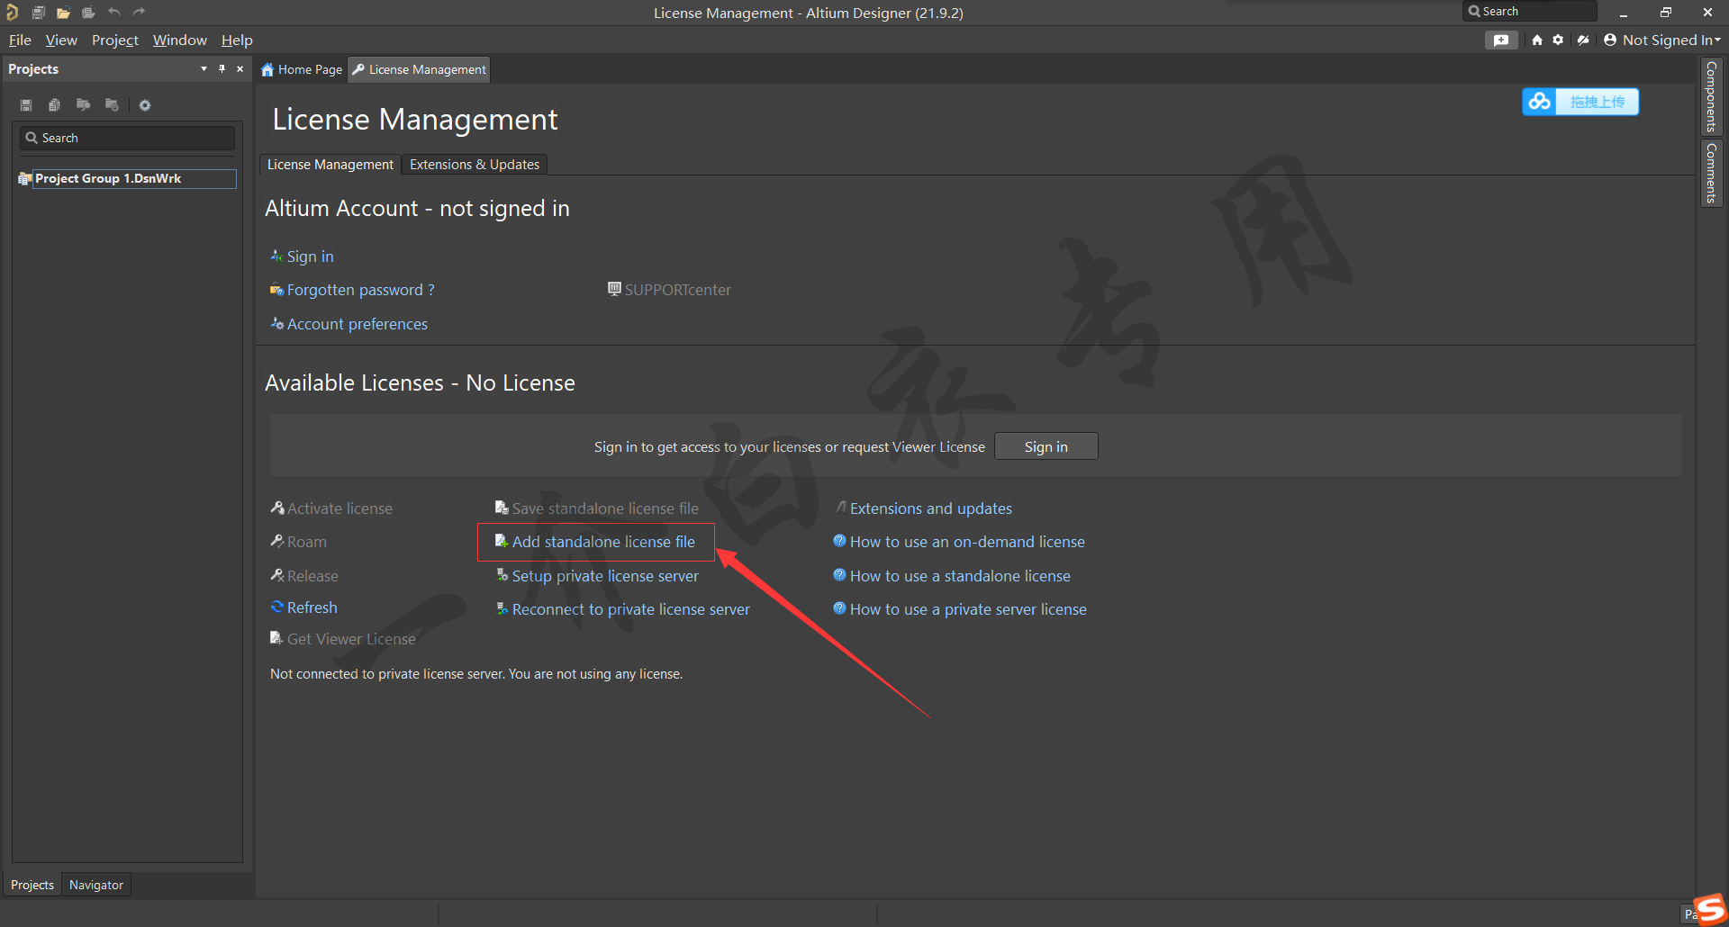1729x927 pixels.
Task: Open the Window menu
Action: (x=180, y=40)
